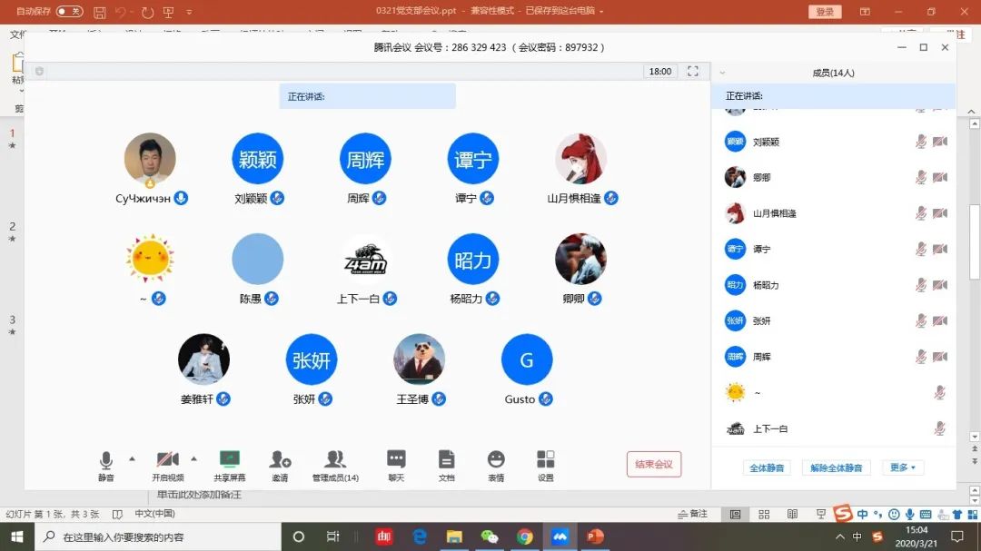Enter full screen meeting view

[693, 72]
